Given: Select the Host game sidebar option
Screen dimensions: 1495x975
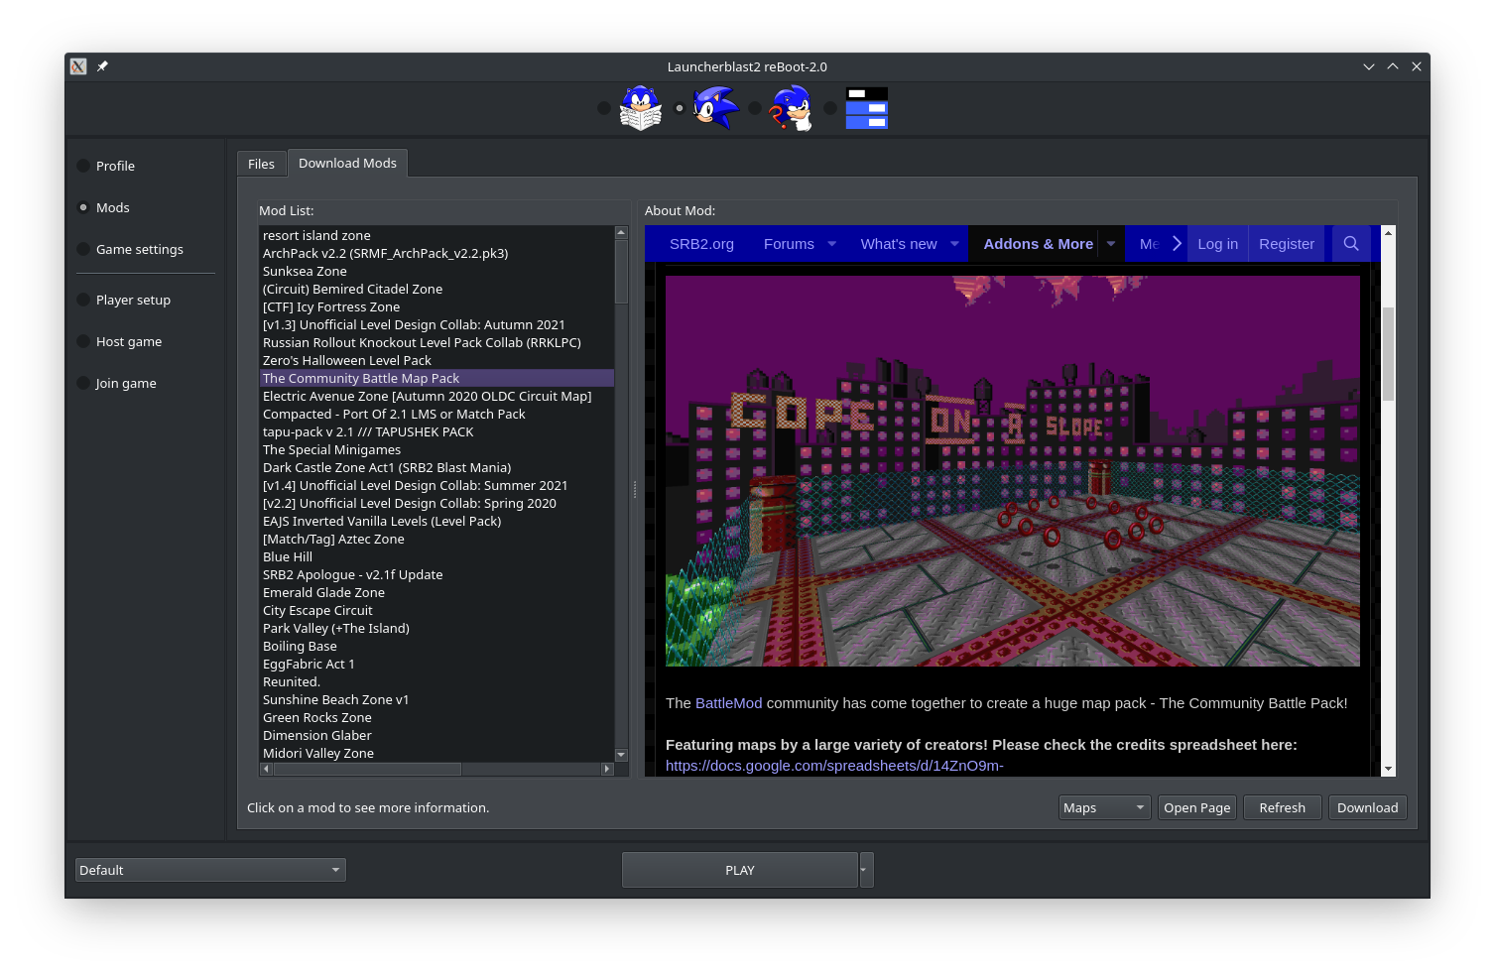Looking at the screenshot, I should pos(119,341).
